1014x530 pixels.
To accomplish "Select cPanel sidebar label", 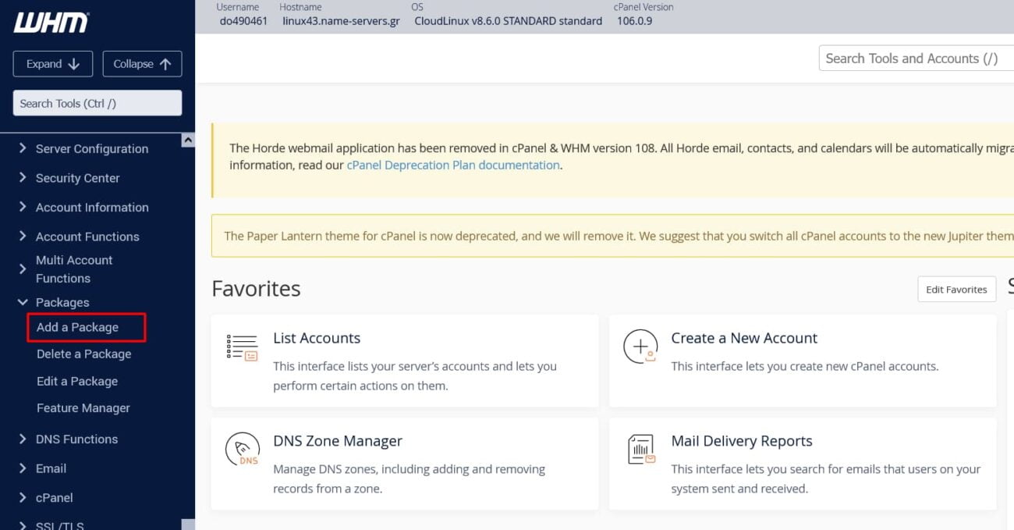I will [54, 497].
